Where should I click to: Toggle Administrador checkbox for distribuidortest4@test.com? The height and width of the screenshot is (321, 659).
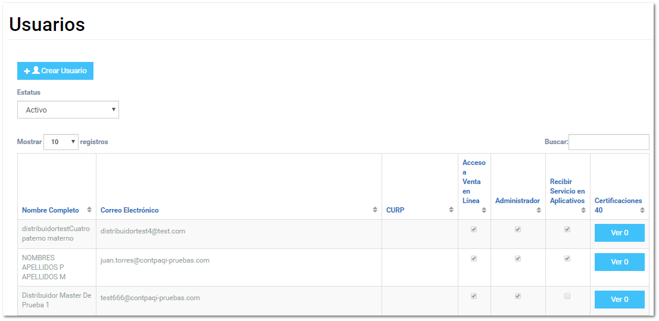518,229
